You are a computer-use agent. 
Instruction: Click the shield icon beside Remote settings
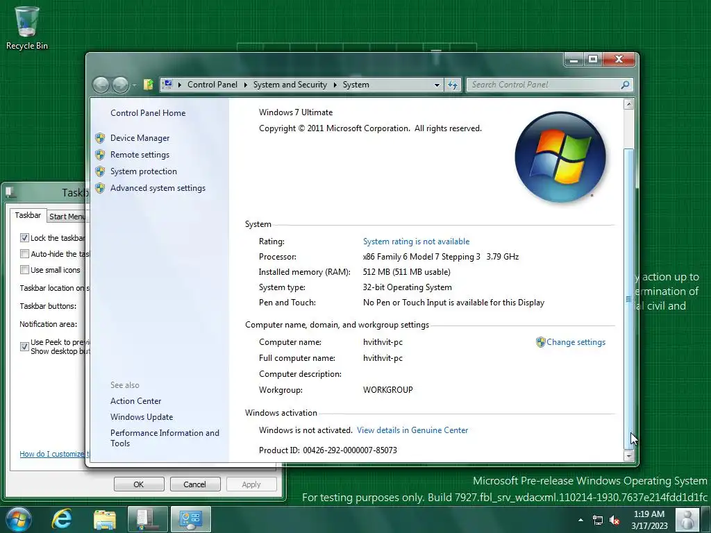click(100, 155)
